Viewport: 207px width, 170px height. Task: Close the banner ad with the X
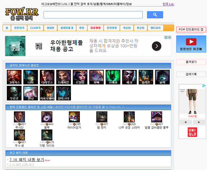coord(170,37)
